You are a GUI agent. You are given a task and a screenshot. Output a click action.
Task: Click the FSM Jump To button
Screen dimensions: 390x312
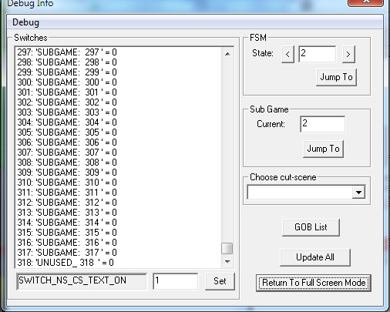(x=336, y=77)
